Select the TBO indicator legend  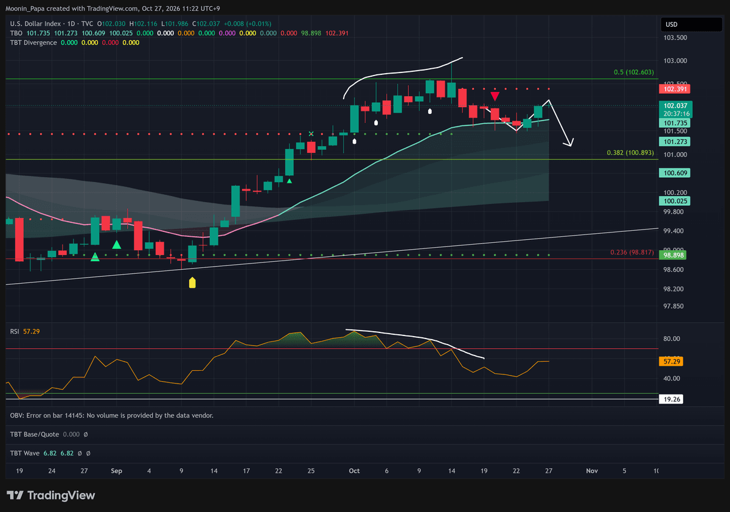[16, 33]
